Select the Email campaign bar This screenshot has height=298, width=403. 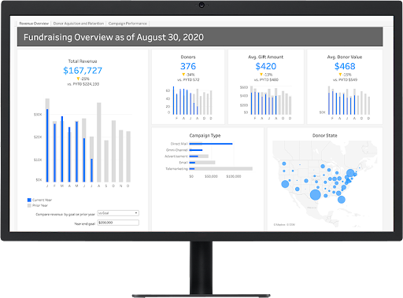(202, 163)
